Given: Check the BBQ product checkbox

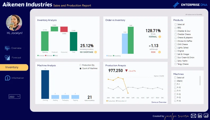Looking at the screenshot, I should click(x=176, y=28).
